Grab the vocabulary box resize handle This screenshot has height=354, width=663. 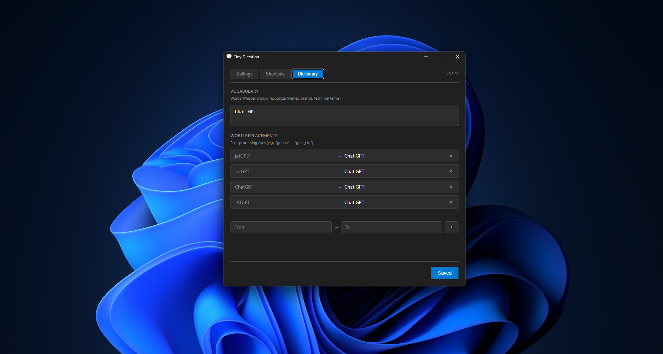[457, 124]
